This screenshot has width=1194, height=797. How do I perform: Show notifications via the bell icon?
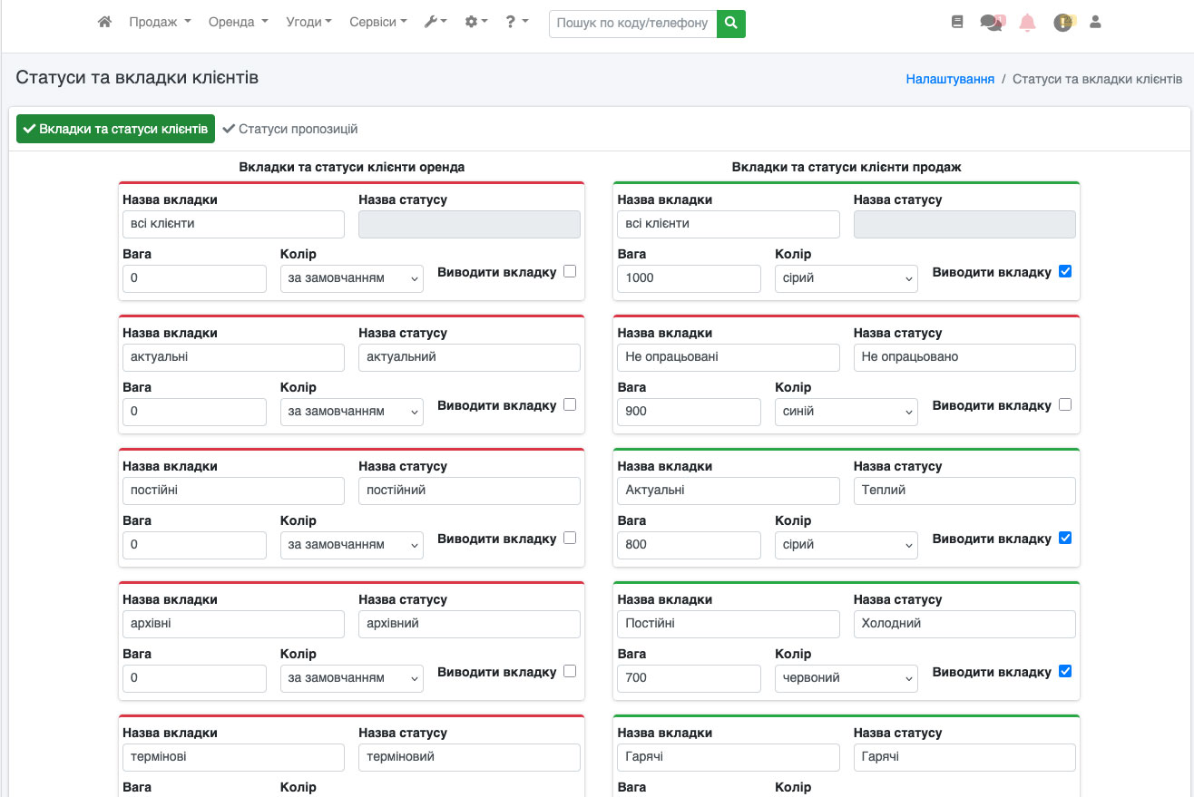(1027, 23)
